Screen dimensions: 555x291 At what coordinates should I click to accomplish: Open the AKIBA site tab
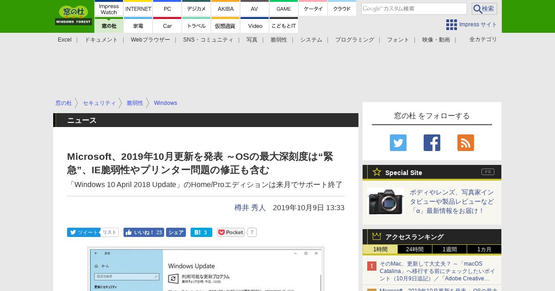[x=226, y=9]
